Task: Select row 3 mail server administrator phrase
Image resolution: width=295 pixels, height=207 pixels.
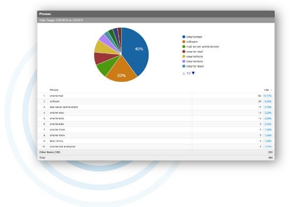Action: click(x=64, y=107)
